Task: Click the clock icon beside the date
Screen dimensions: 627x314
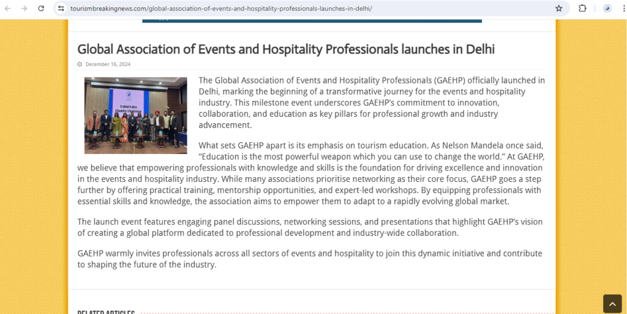Action: [80, 64]
